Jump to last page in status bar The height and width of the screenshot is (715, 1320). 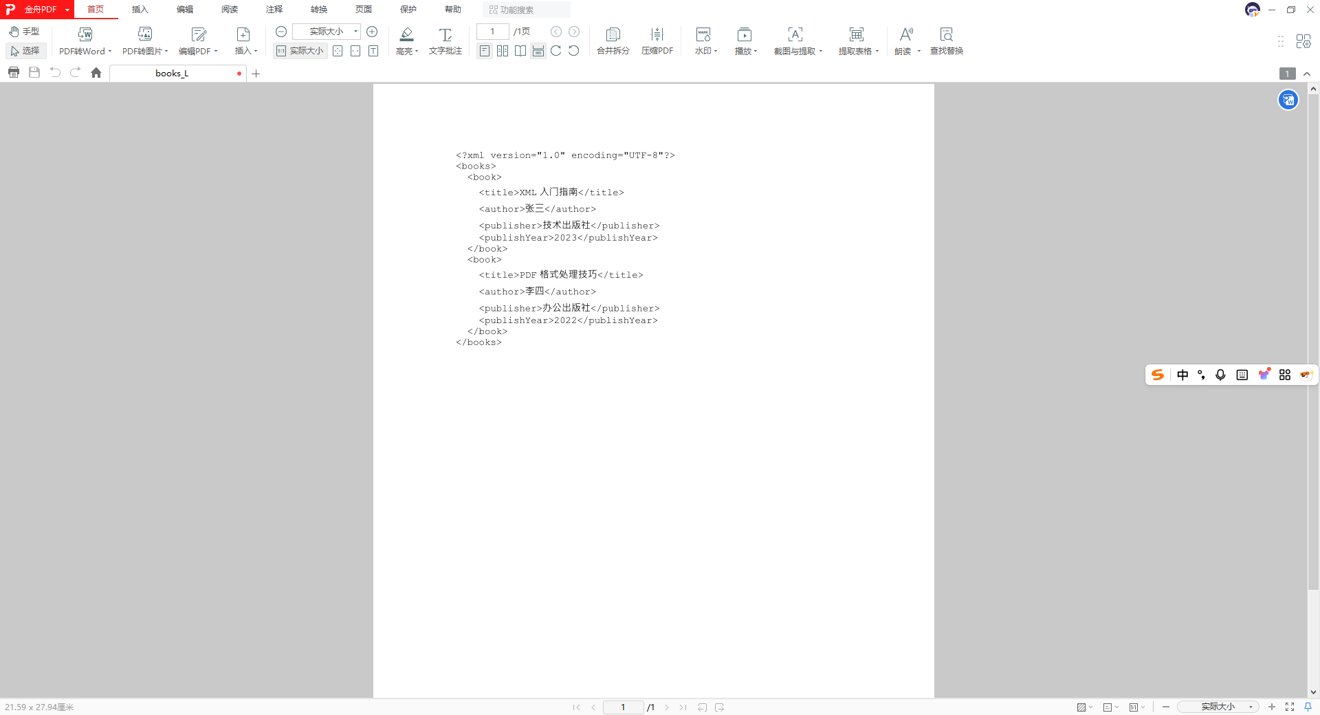[x=683, y=707]
